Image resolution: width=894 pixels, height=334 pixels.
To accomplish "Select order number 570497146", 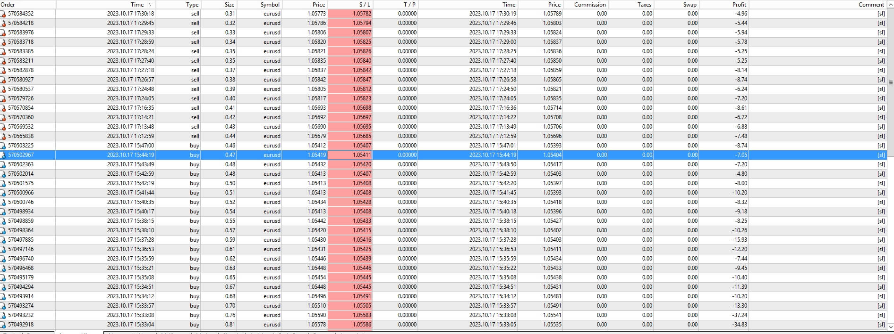I will (x=21, y=249).
